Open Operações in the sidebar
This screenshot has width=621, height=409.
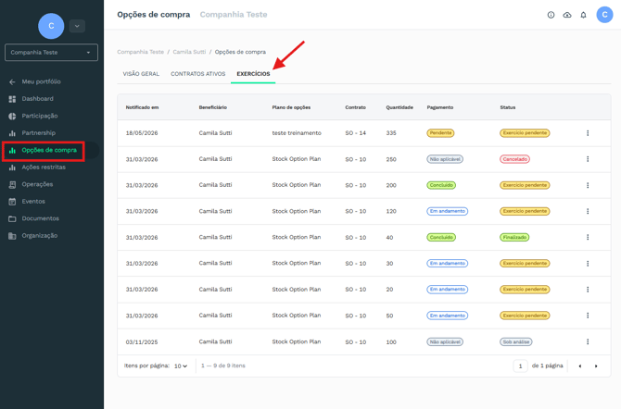(x=37, y=184)
